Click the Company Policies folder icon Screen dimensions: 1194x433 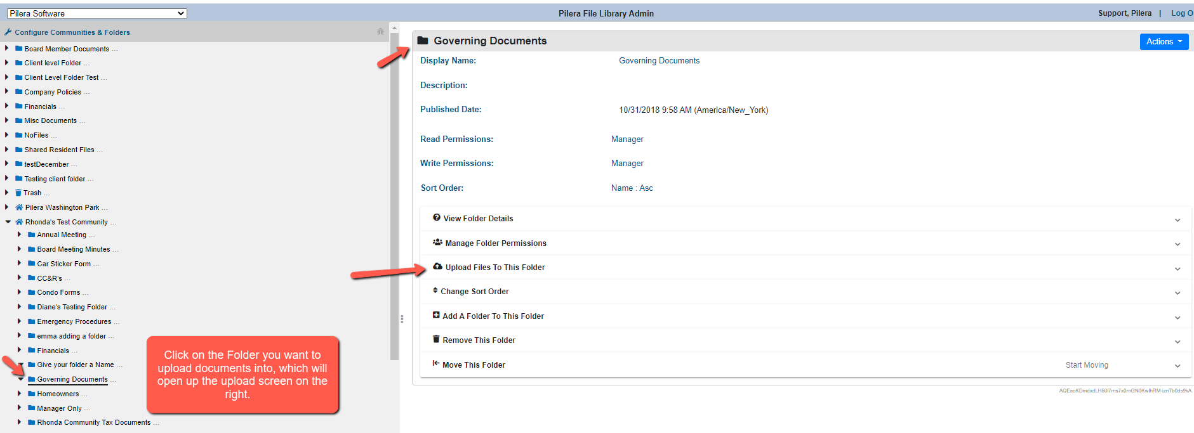[x=19, y=91]
